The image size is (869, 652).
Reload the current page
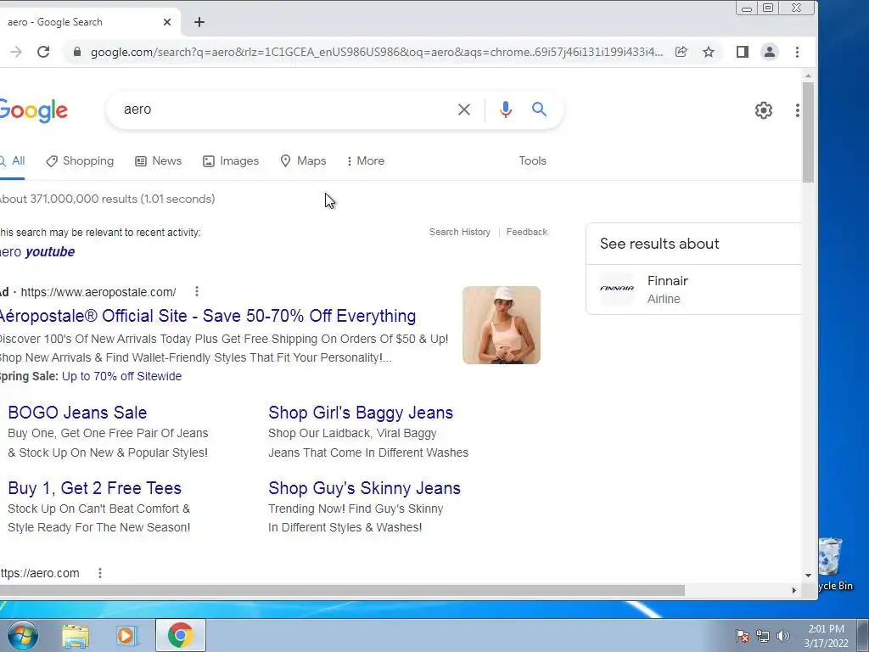(x=43, y=52)
